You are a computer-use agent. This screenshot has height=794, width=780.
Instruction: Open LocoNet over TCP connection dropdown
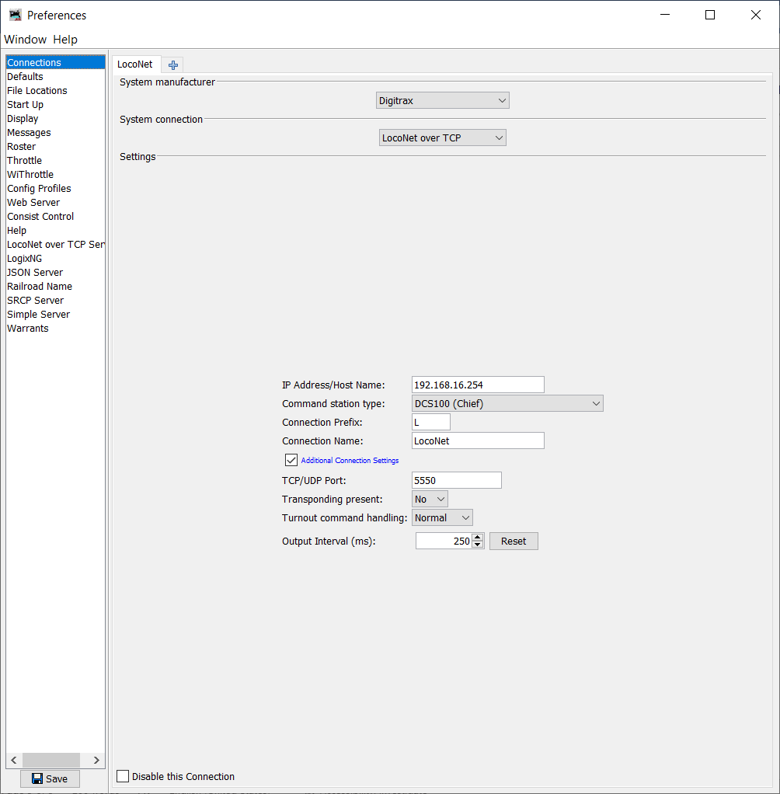click(x=443, y=138)
